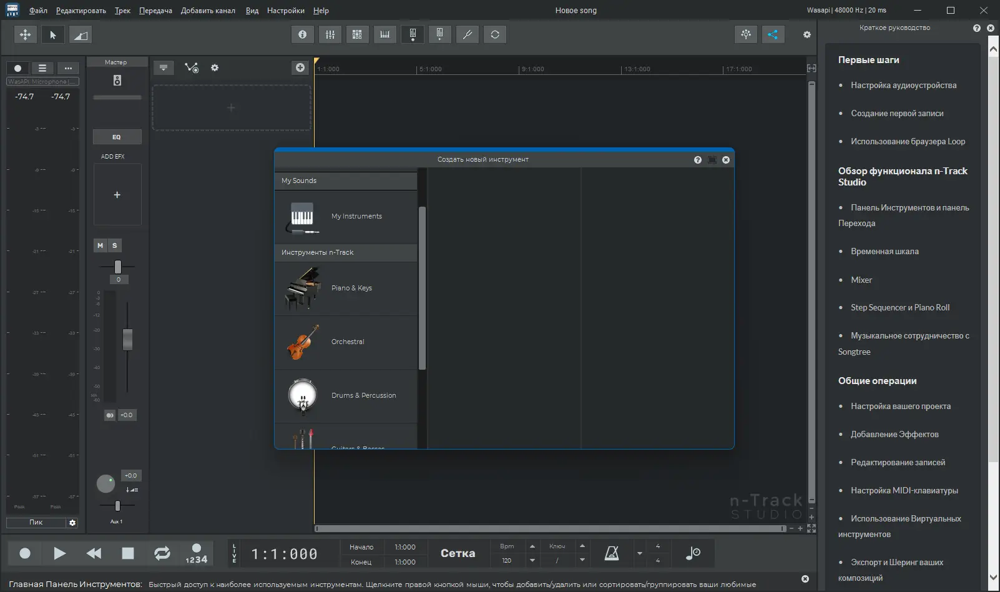The height and width of the screenshot is (592, 1000).
Task: Open the meter more-options ellipsis menu
Action: (68, 68)
